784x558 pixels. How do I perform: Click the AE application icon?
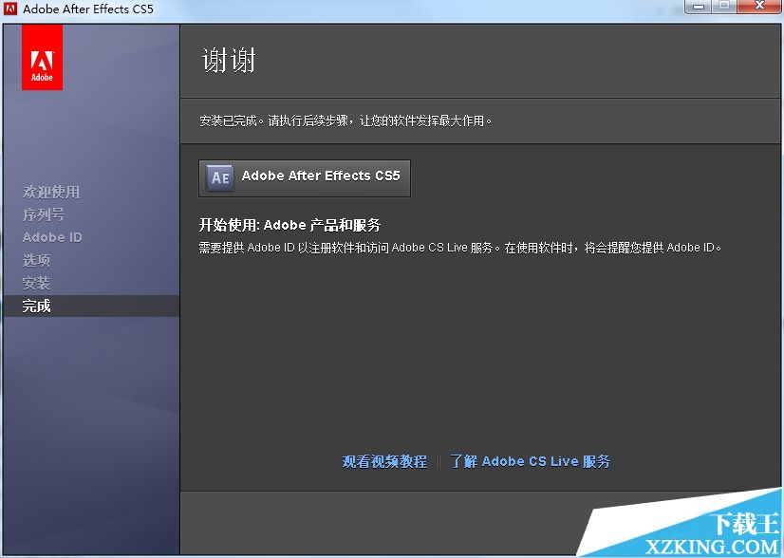(220, 178)
